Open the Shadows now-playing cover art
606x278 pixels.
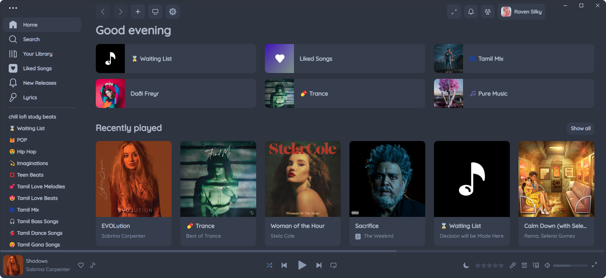(x=13, y=265)
